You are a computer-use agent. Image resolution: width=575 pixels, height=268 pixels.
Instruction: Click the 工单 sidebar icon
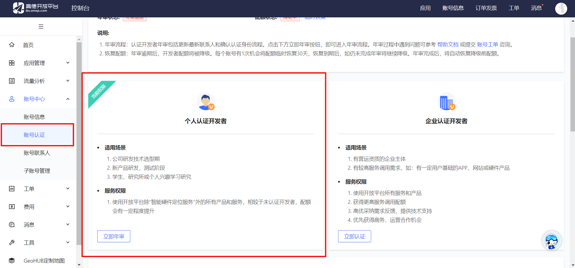(12, 188)
